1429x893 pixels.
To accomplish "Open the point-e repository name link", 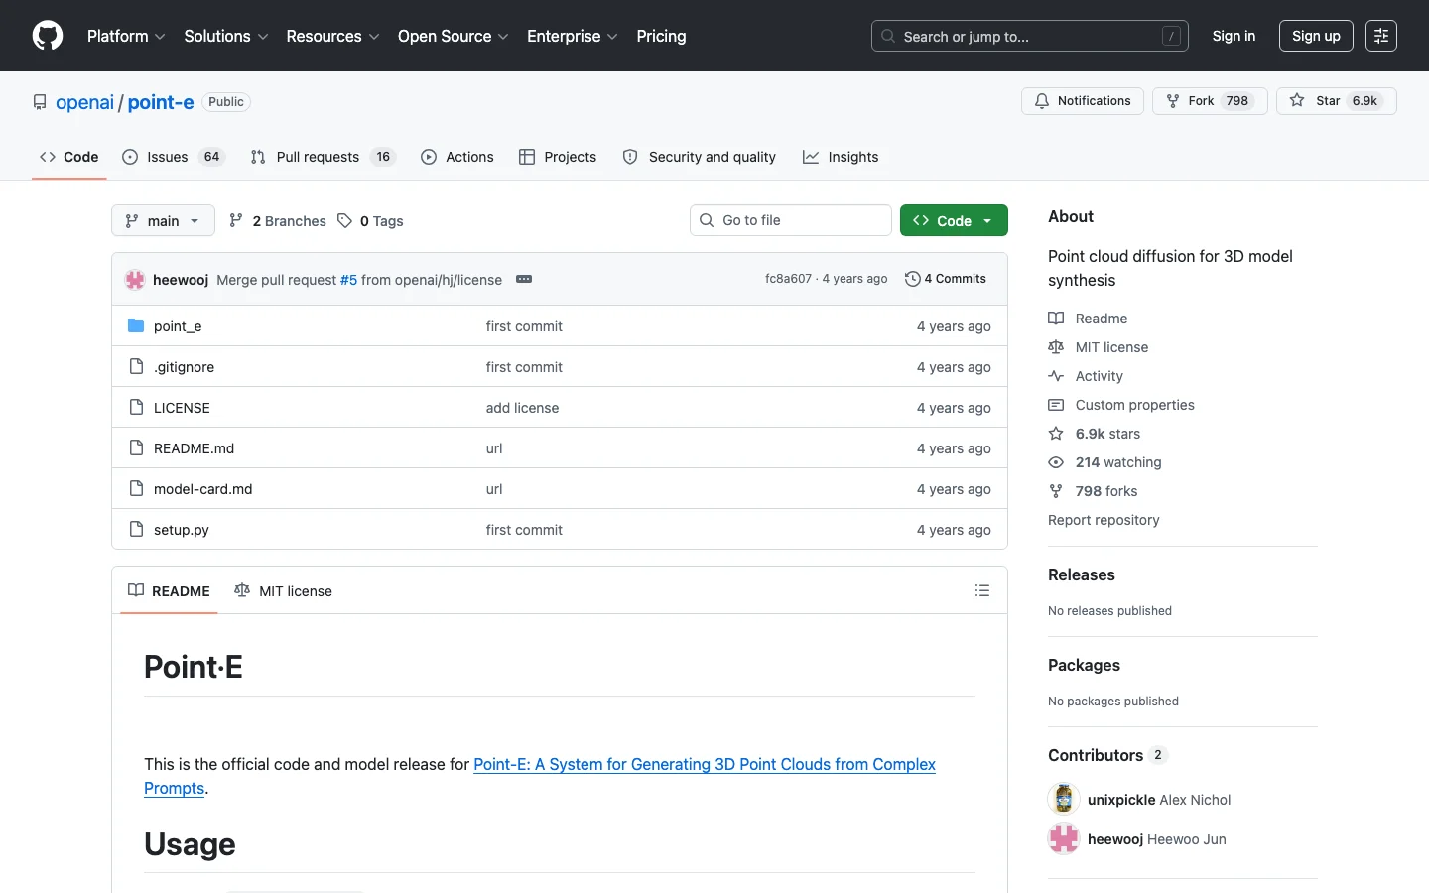I will point(161,102).
